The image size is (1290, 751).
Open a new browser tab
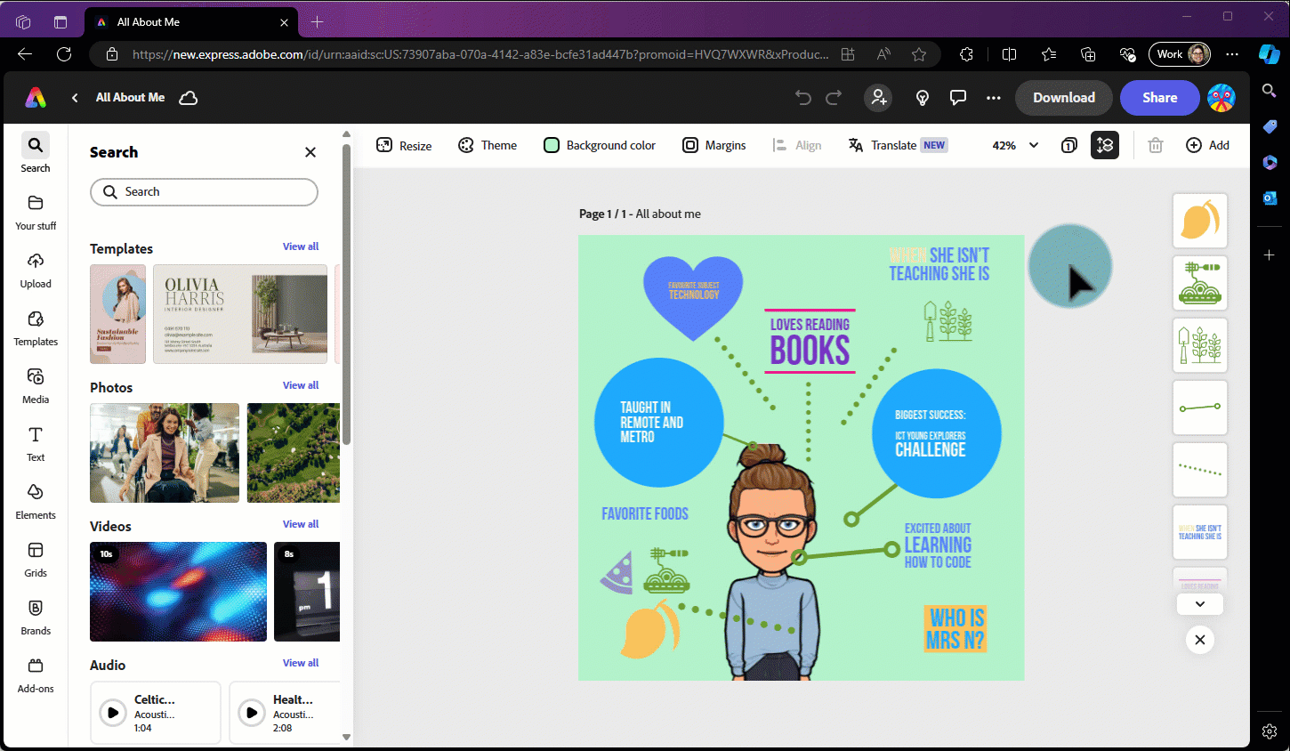pyautogui.click(x=317, y=22)
